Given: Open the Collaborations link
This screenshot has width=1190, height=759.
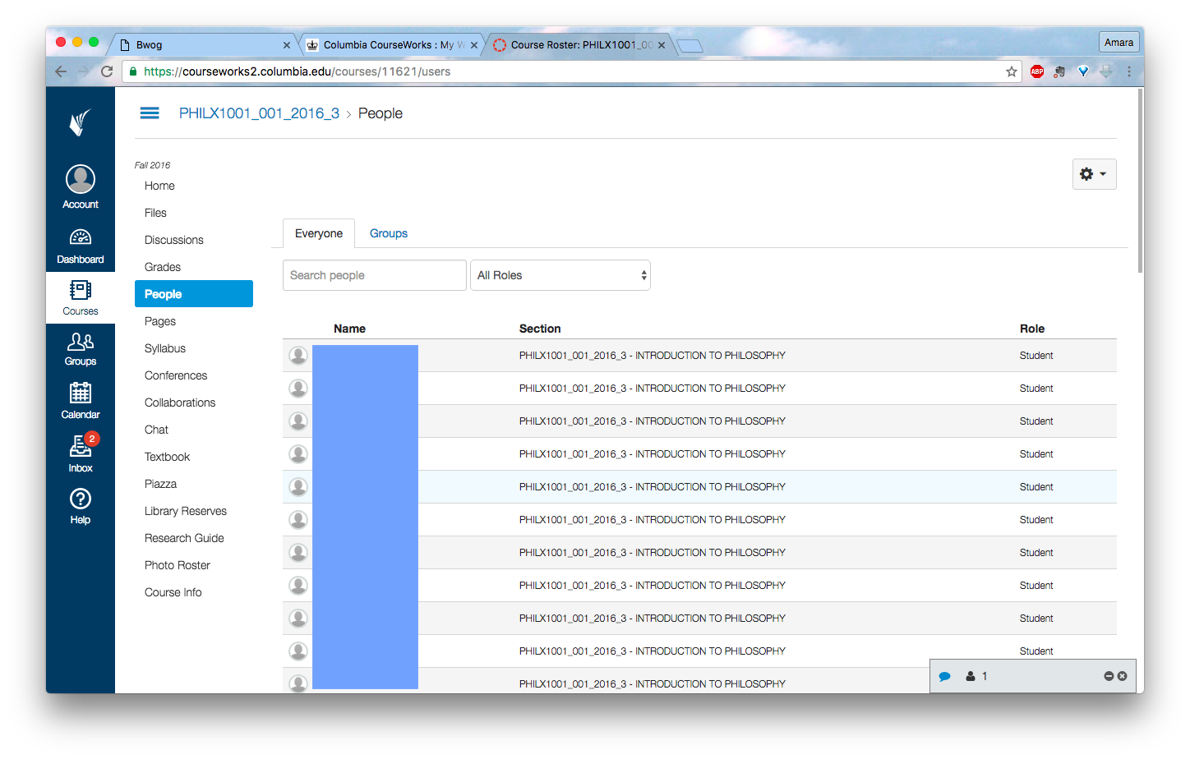Looking at the screenshot, I should click(x=180, y=402).
